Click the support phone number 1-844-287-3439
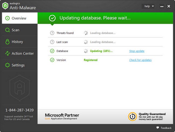This screenshot has width=175, height=132. point(19,110)
